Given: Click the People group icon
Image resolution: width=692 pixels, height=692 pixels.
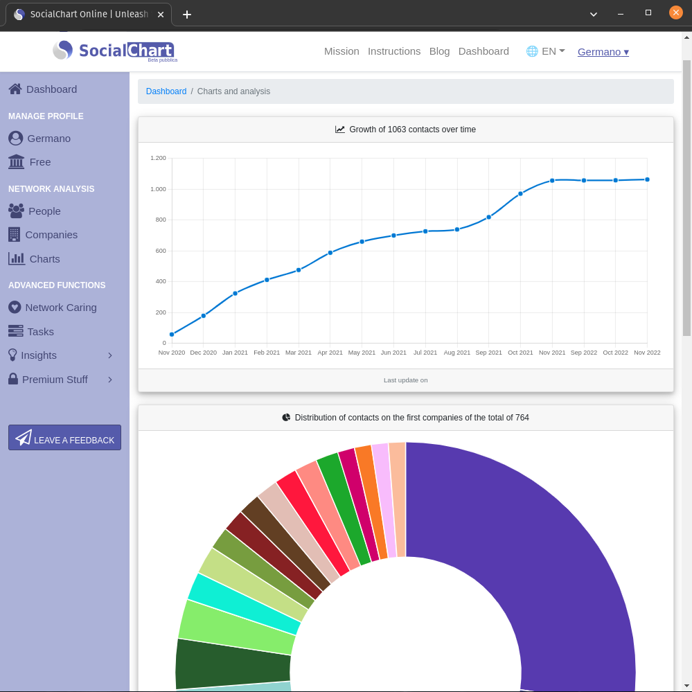Looking at the screenshot, I should [x=17, y=211].
